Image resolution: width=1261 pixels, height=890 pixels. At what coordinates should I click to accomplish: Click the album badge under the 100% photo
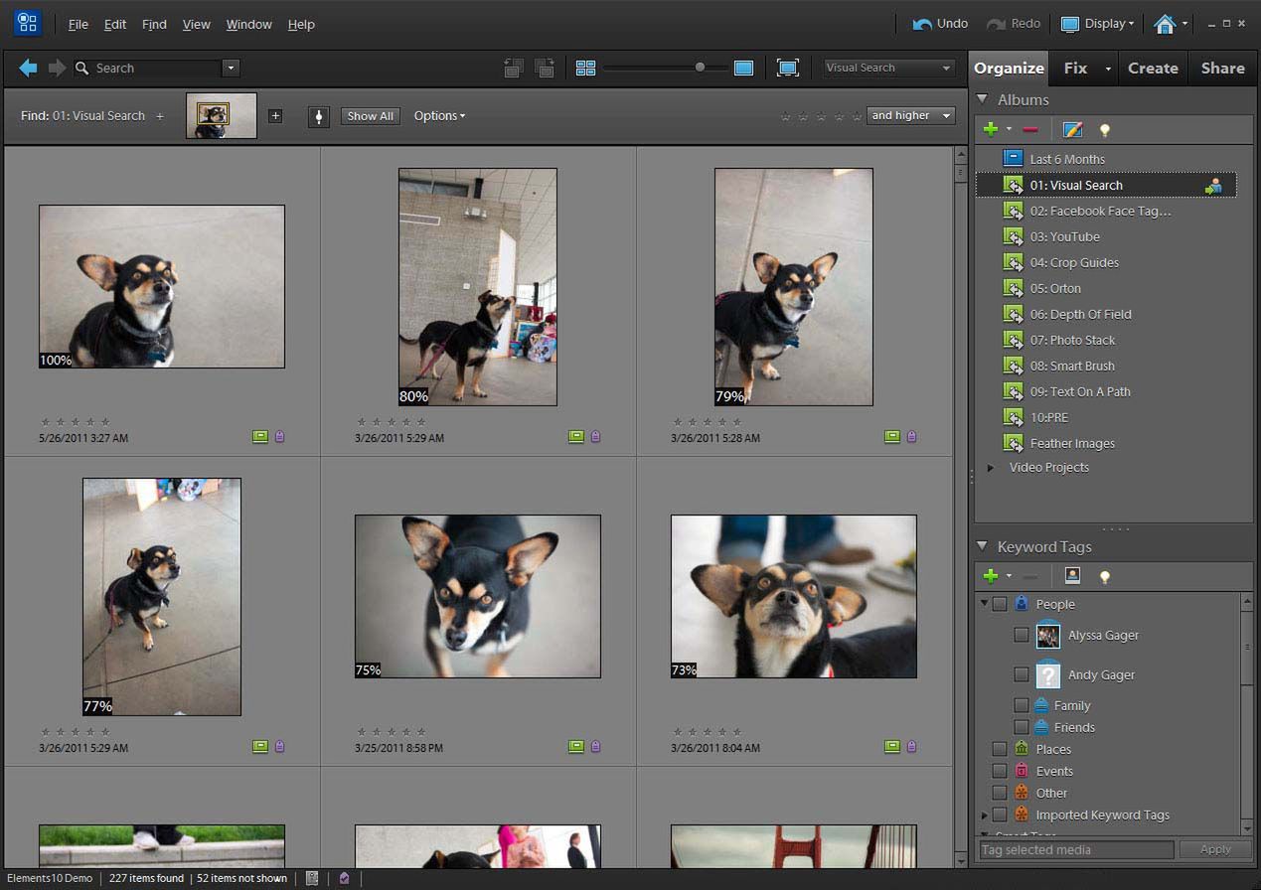click(260, 436)
